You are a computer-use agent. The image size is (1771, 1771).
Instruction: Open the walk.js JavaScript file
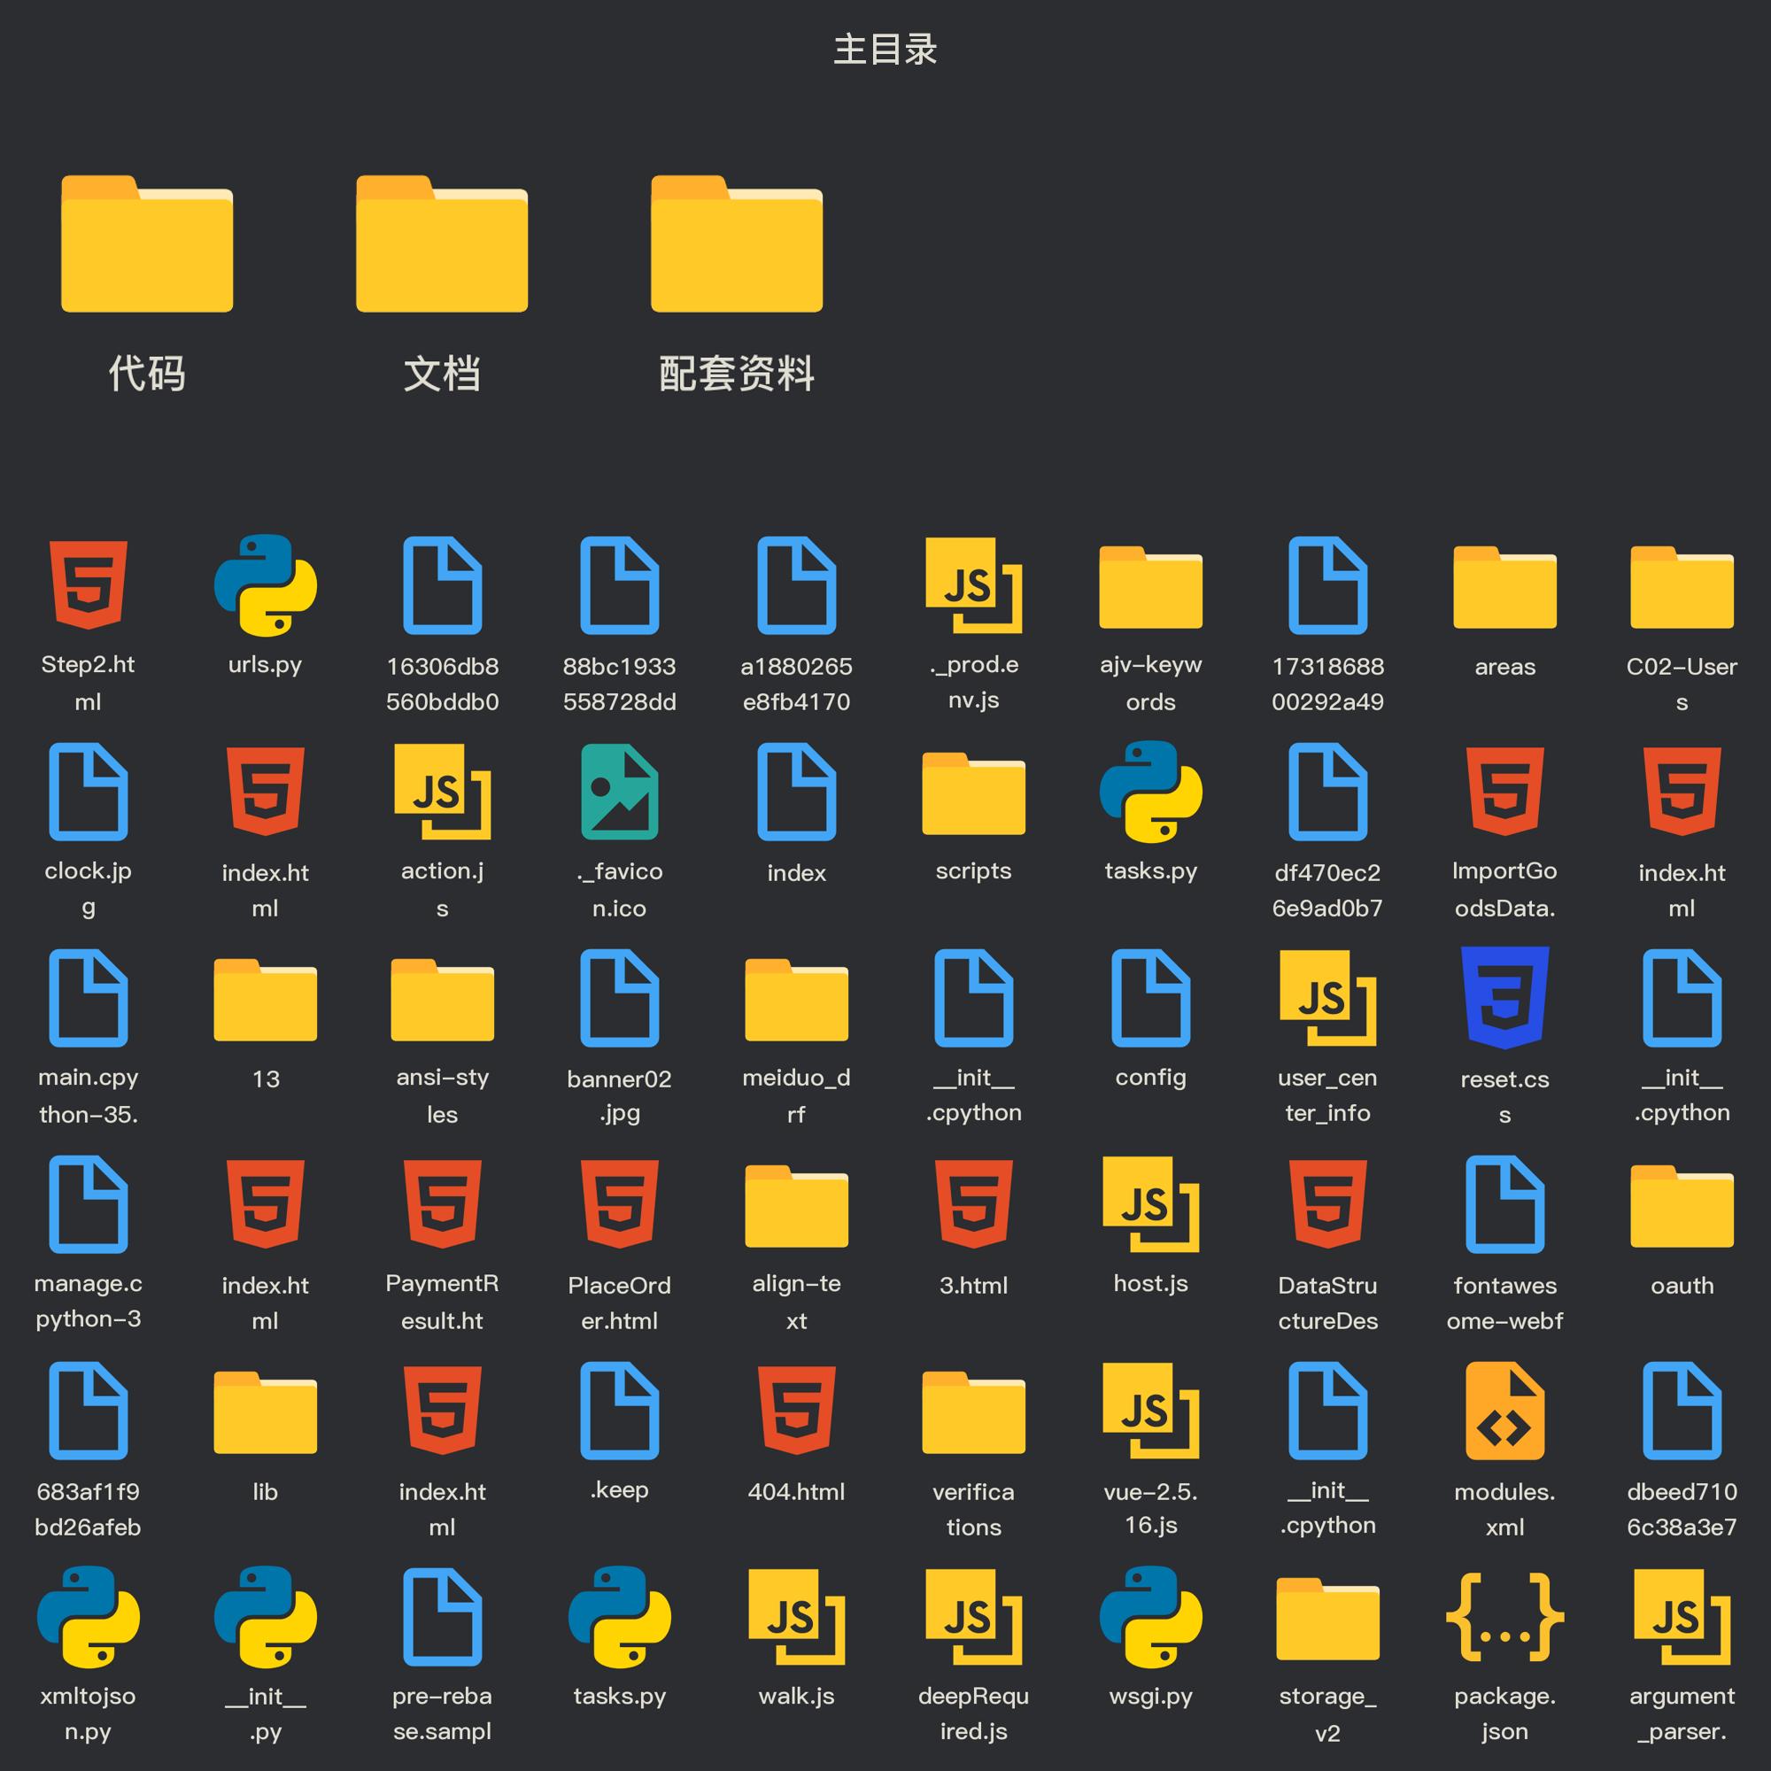coord(797,1616)
